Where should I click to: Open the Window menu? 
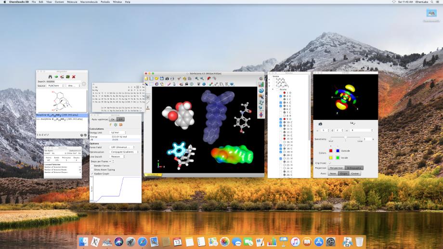pyautogui.click(x=117, y=2)
